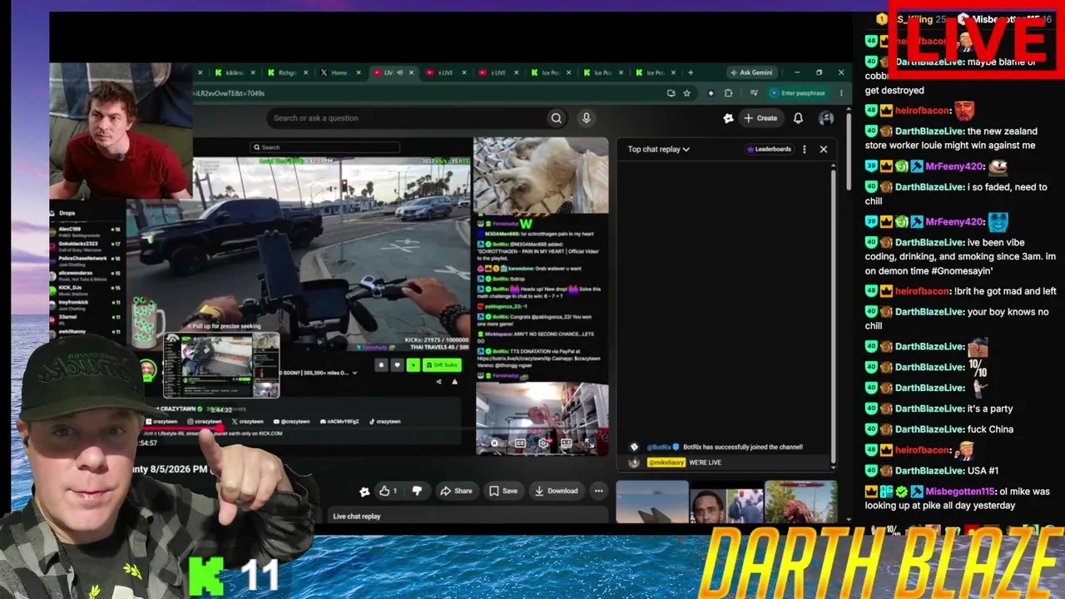The height and width of the screenshot is (599, 1065).
Task: Switch to the Richgo Kick browser tab
Action: (x=287, y=72)
